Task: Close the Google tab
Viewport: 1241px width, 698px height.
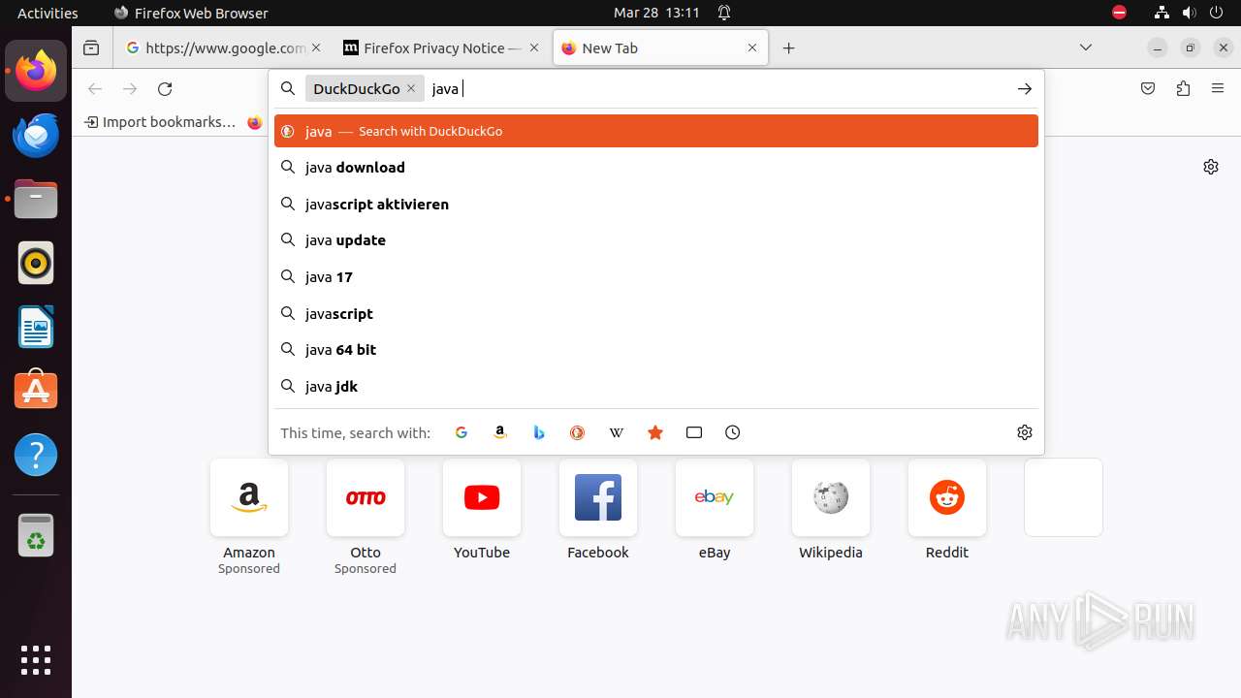Action: 317,48
